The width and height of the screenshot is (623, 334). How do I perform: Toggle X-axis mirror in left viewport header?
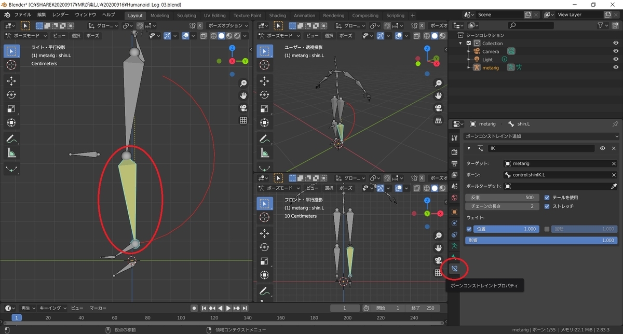(x=200, y=25)
